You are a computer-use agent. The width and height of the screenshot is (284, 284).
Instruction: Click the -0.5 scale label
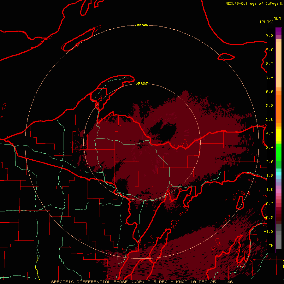(269, 218)
